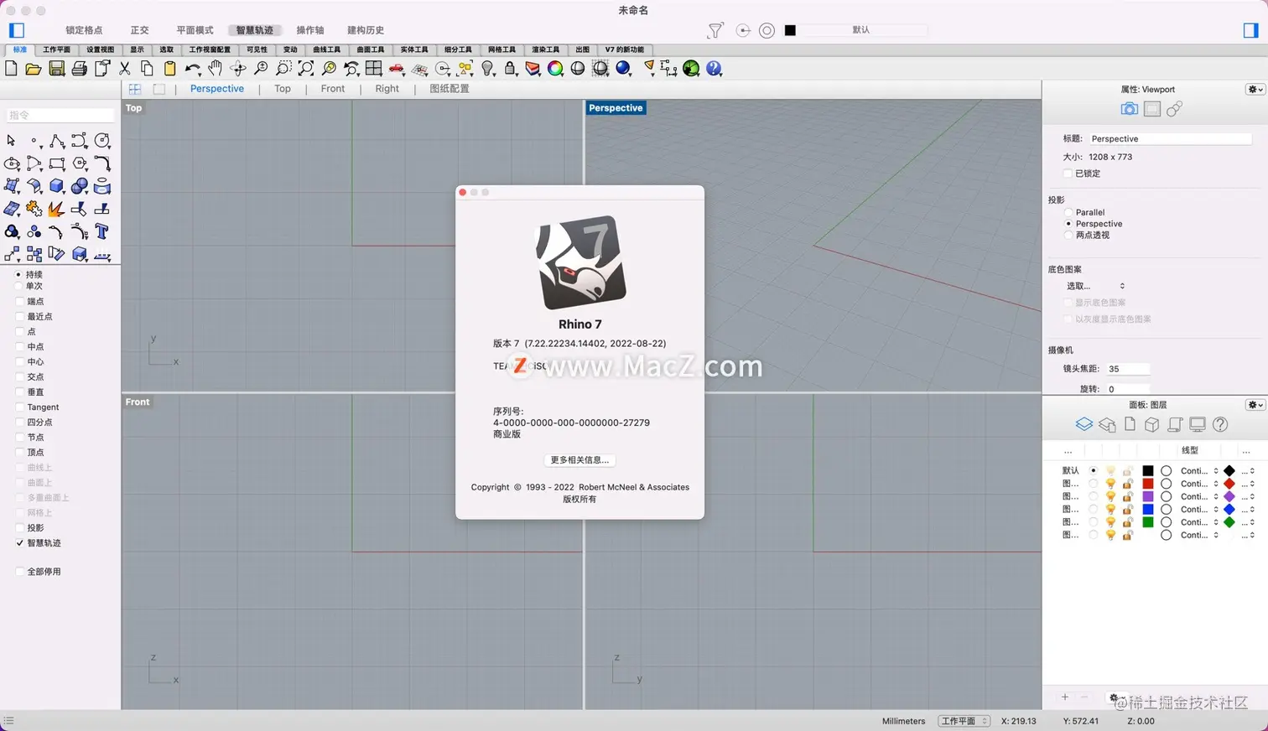Screen dimensions: 1268x731
Task: Uncheck the 智慧轨迹 option in osnap list
Action: pyautogui.click(x=20, y=543)
